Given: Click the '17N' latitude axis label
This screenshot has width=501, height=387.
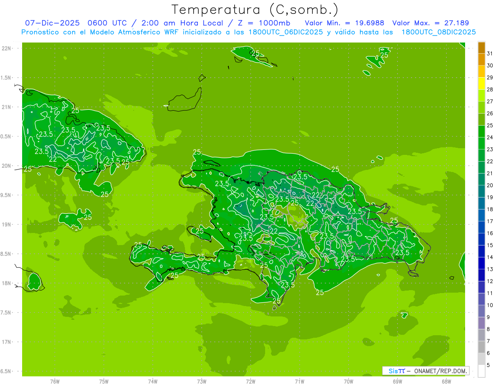Looking at the screenshot, I should [x=6, y=342].
